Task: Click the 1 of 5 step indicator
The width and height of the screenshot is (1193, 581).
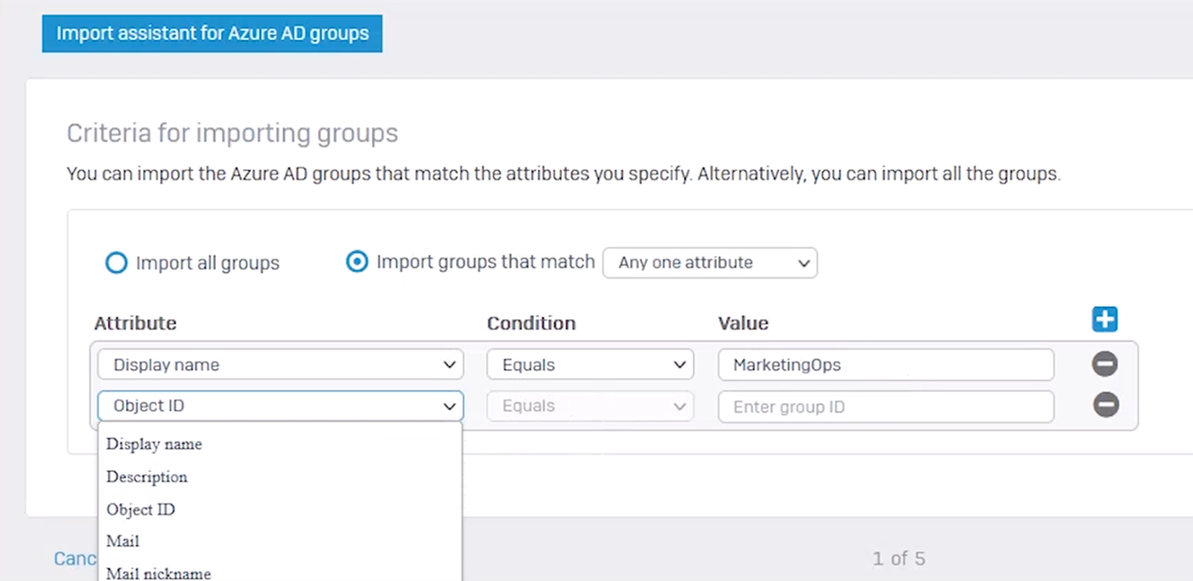Action: tap(899, 558)
